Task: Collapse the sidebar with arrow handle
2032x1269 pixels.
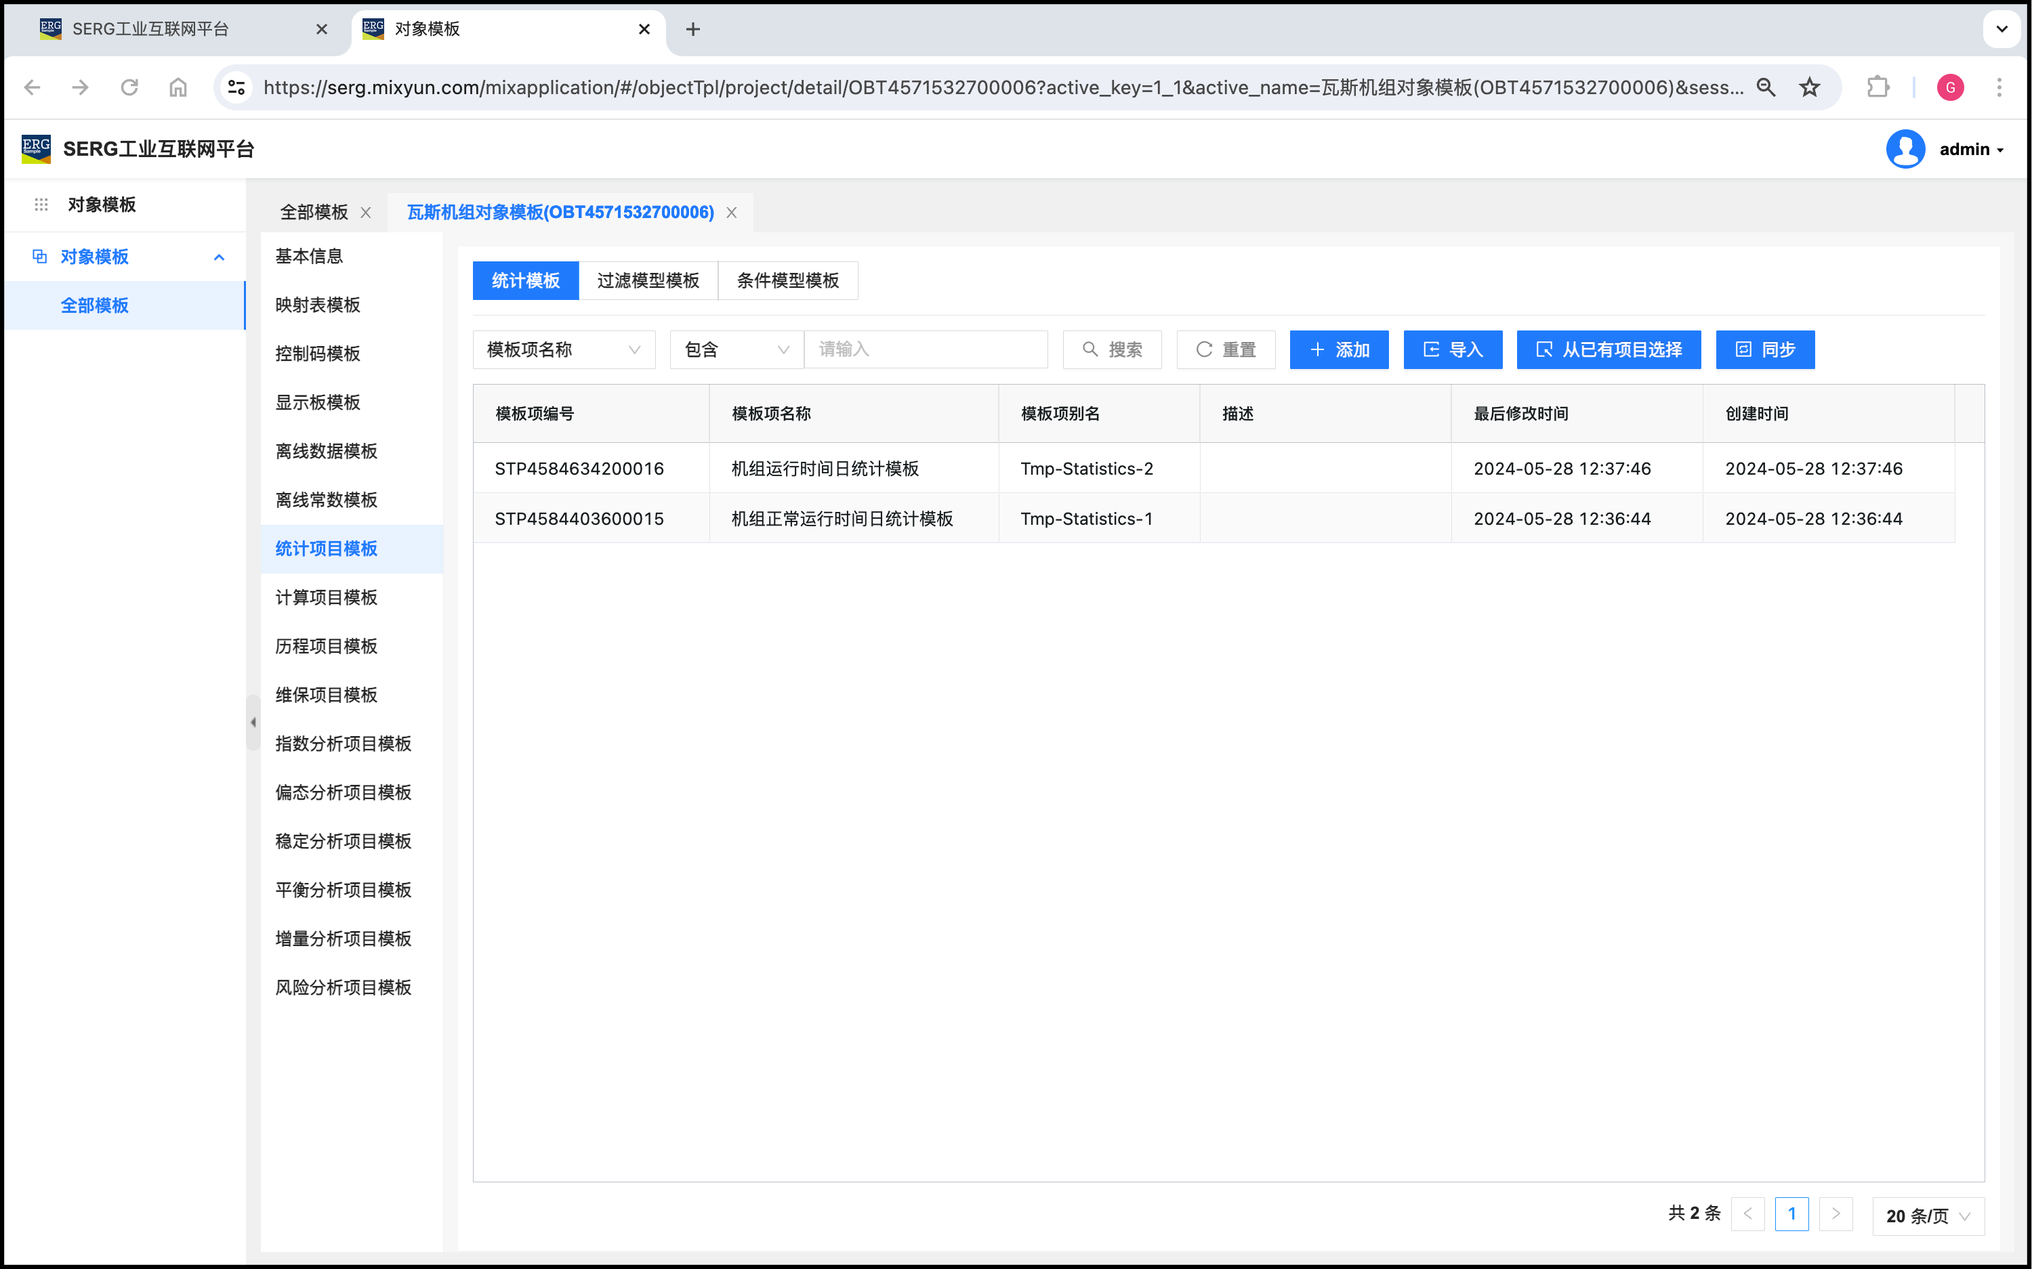Action: coord(253,722)
